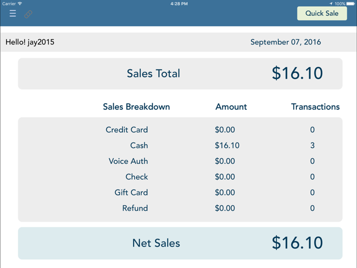
Task: Tap the battery icon in status bar
Action: pos(351,4)
